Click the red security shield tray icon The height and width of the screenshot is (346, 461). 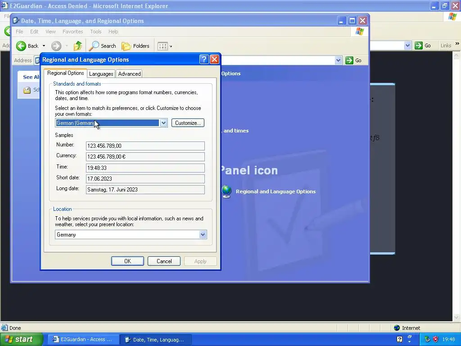click(435, 339)
